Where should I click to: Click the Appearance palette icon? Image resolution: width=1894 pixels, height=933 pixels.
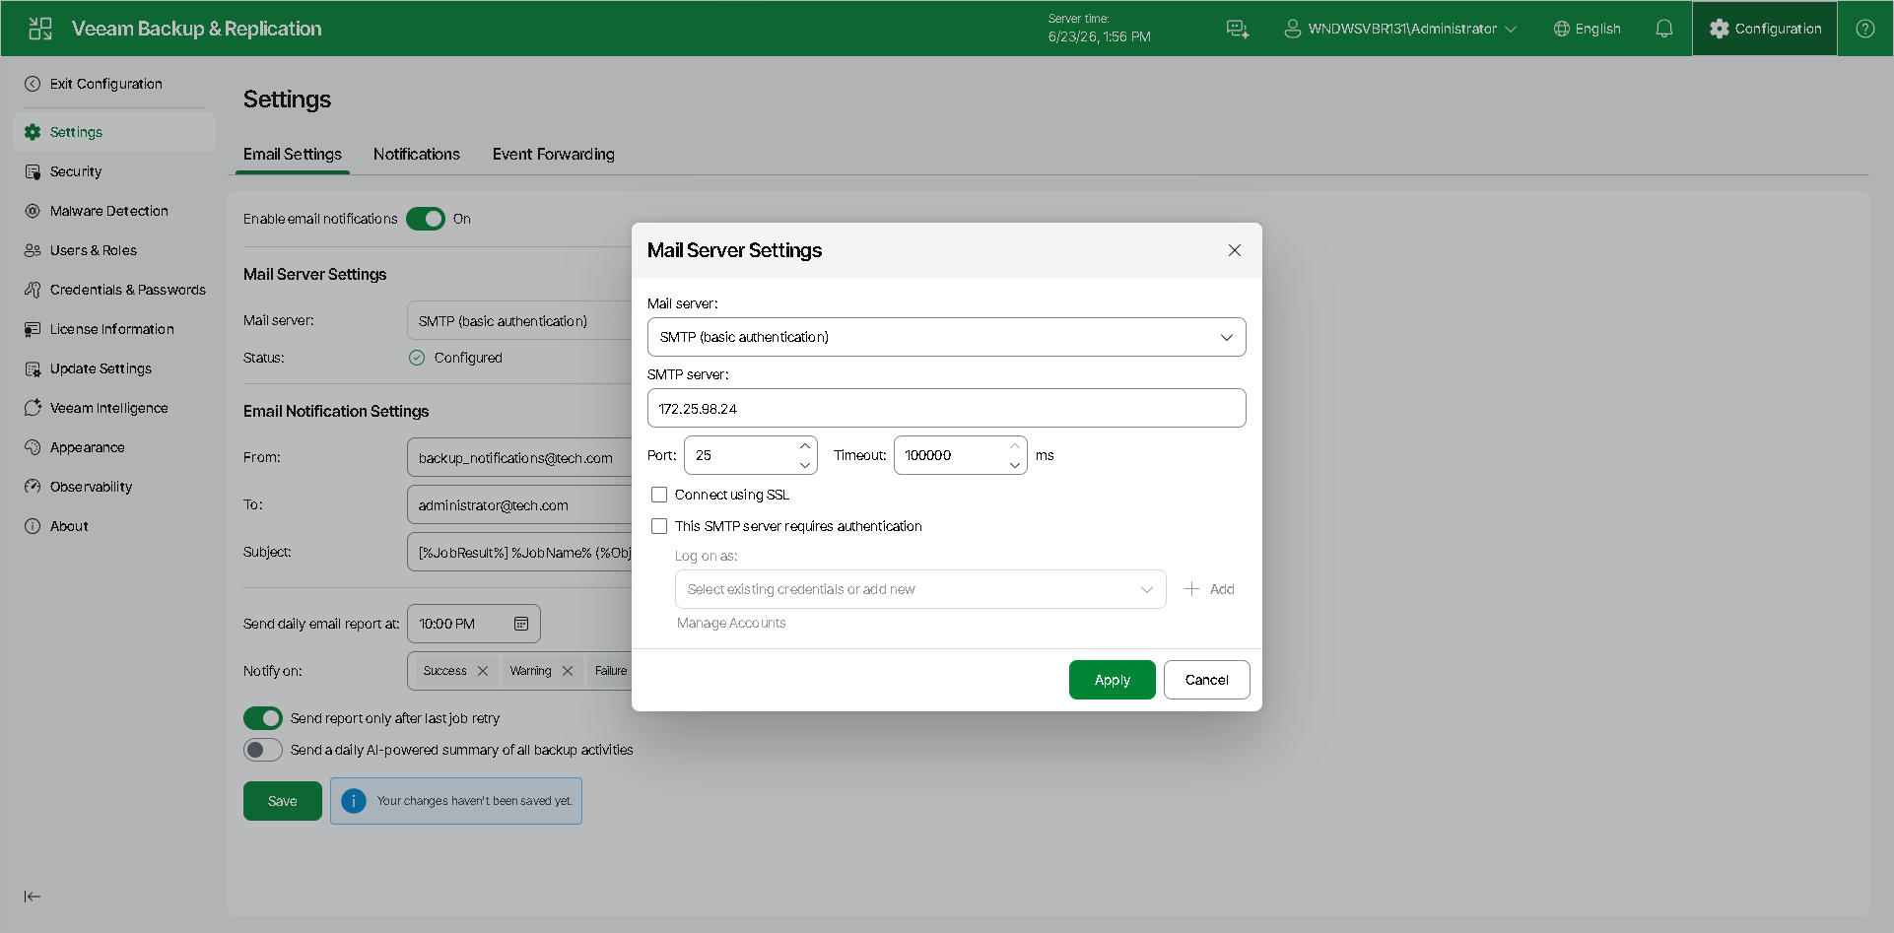point(33,447)
